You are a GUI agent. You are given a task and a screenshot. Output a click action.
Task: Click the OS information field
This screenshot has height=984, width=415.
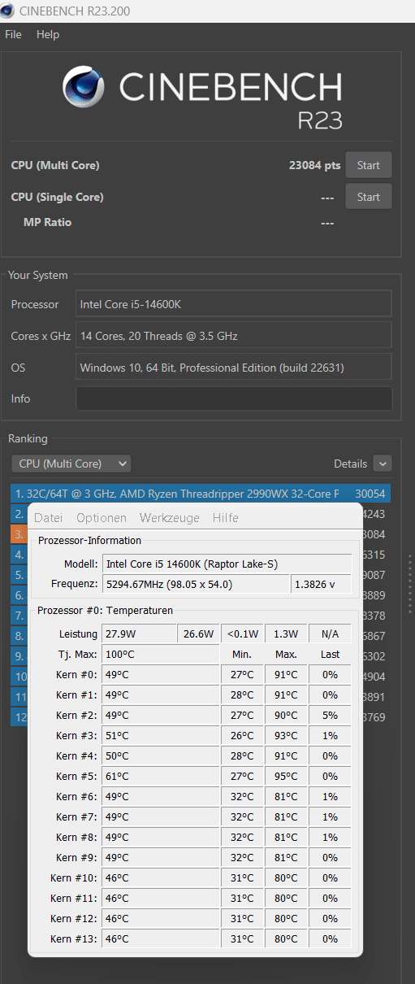pos(234,367)
